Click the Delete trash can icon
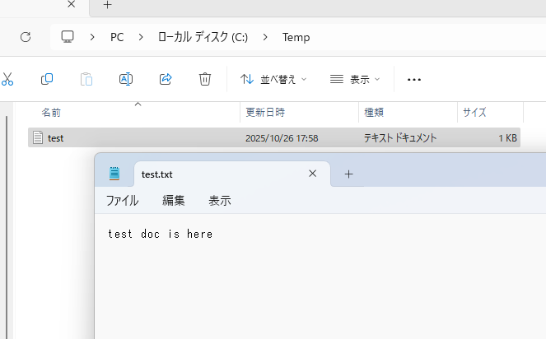The width and height of the screenshot is (546, 339). pyautogui.click(x=205, y=79)
